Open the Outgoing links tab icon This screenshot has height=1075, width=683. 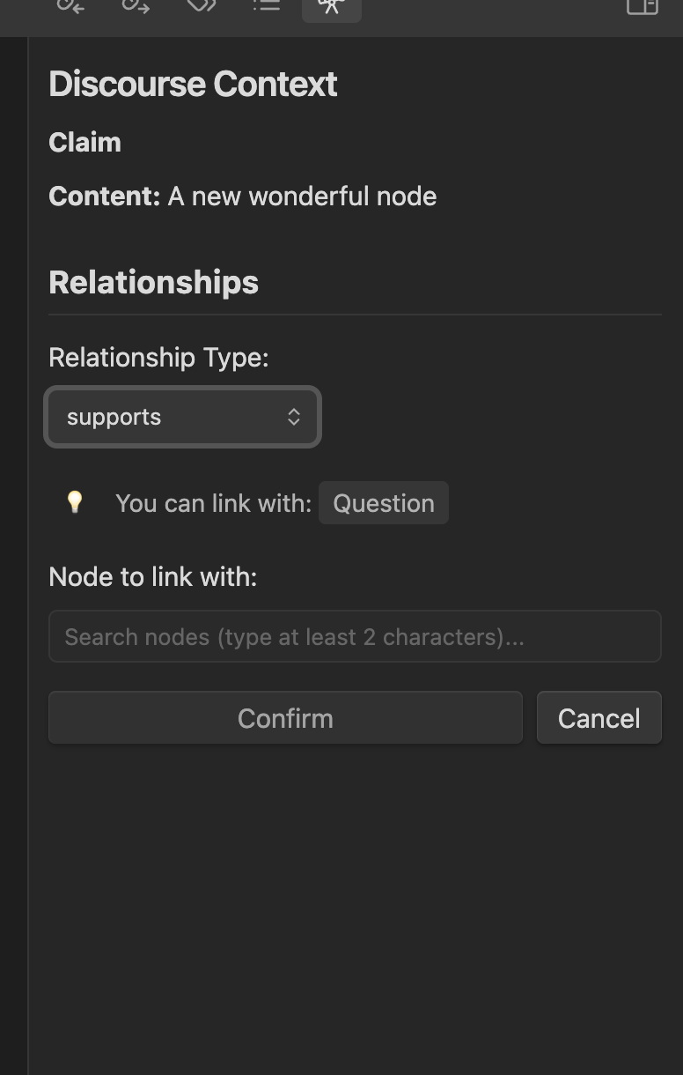(136, 5)
